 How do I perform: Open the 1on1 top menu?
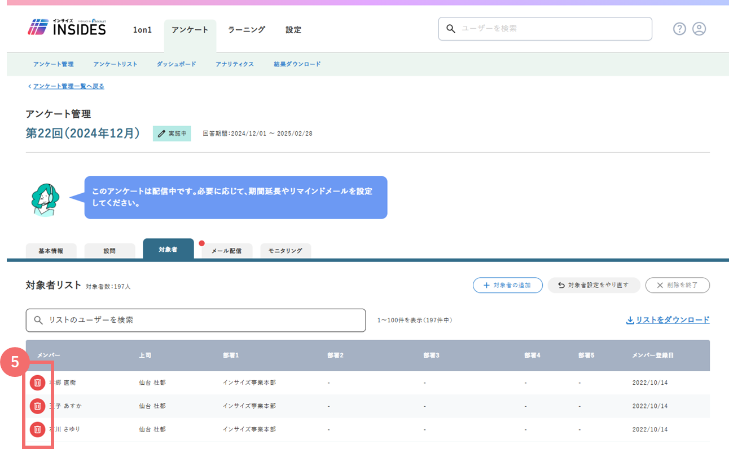point(142,30)
